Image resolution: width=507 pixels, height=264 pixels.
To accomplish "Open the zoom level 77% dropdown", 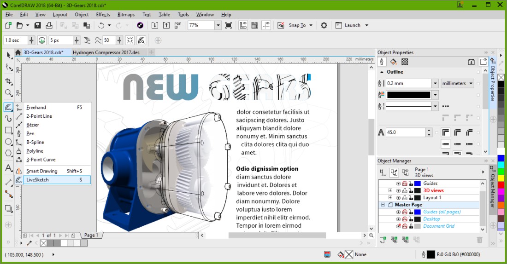I will click(218, 25).
